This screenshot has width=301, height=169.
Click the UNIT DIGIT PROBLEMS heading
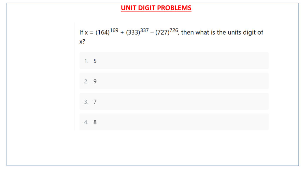point(156,8)
